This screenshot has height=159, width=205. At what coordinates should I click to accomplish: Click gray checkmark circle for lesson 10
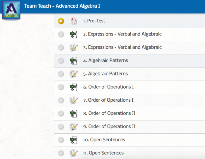tap(61, 140)
